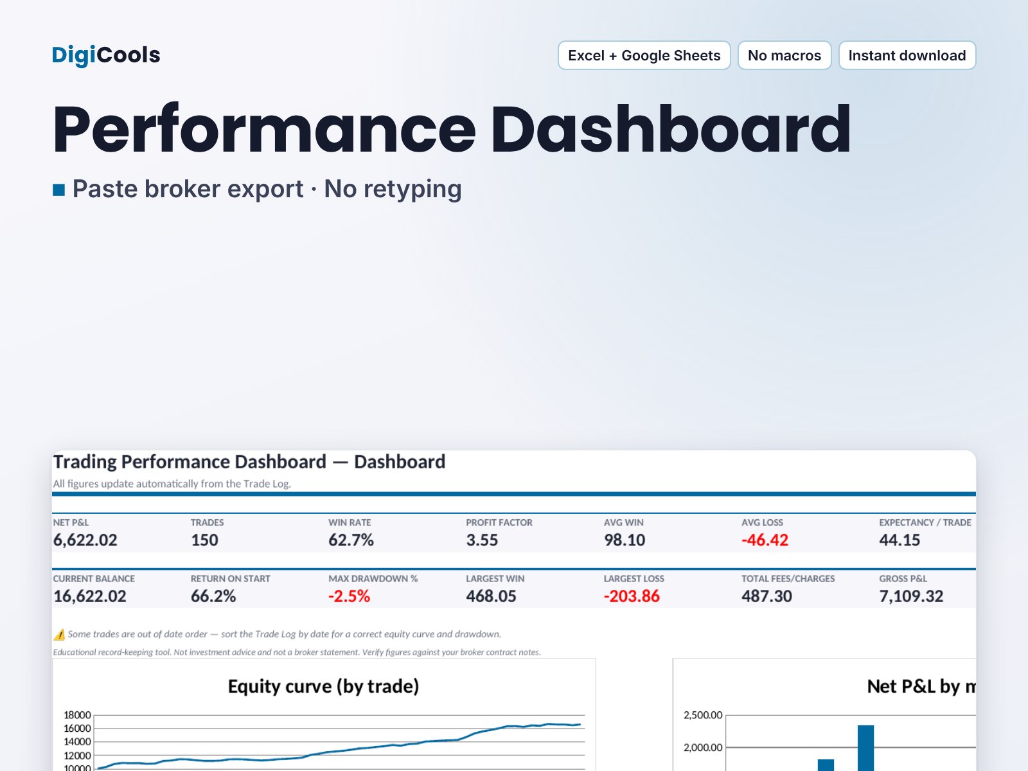
Task: Click the Expectancy / Trade value 44.15
Action: click(899, 540)
